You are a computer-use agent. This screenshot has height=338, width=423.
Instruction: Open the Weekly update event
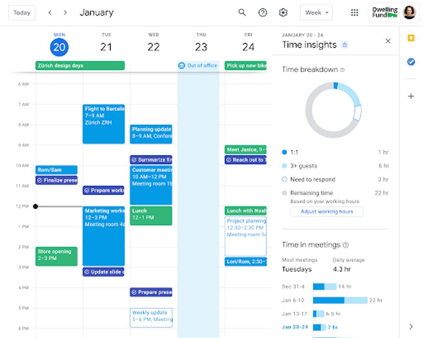click(151, 318)
